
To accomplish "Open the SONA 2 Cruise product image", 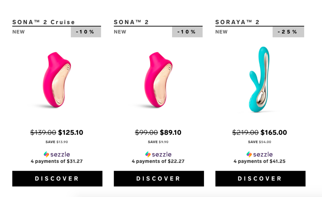I will point(57,80).
